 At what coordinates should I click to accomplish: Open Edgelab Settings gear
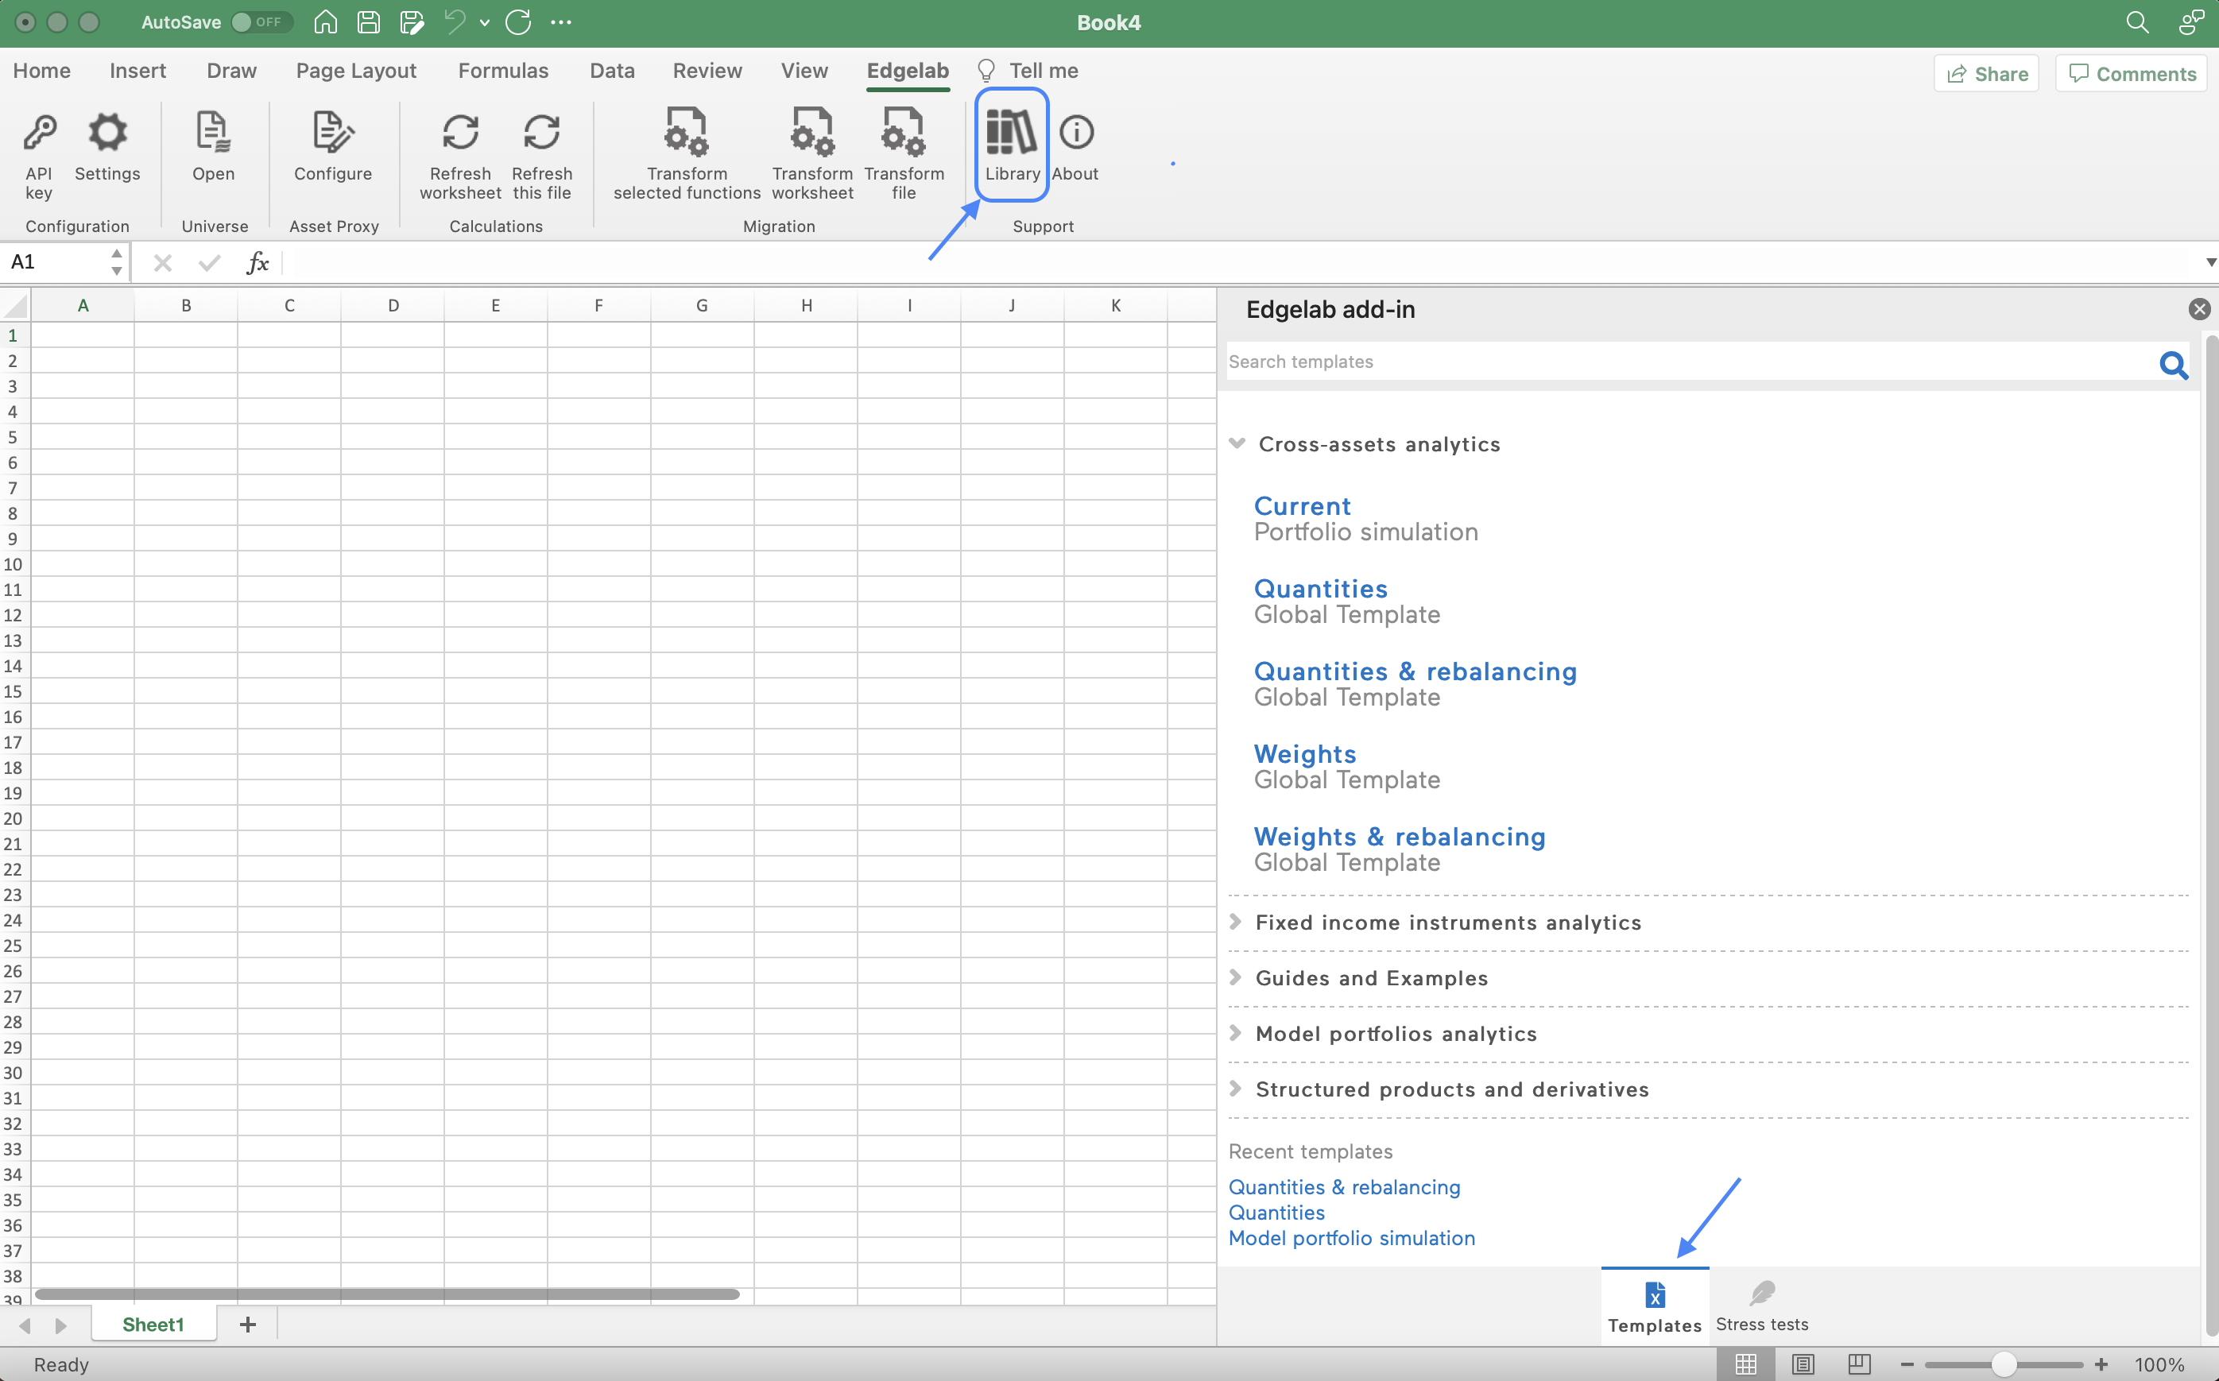[106, 146]
